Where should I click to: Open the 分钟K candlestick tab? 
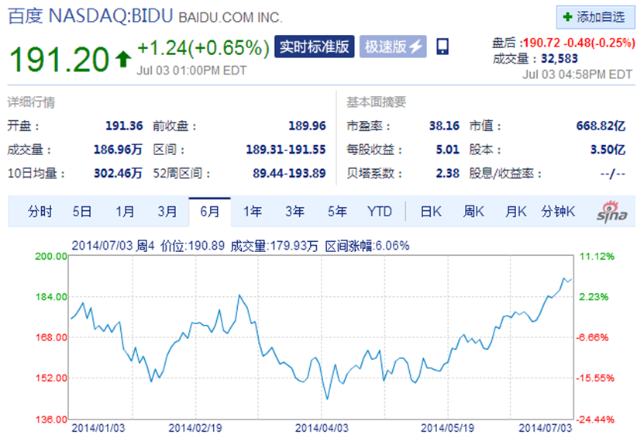point(558,212)
